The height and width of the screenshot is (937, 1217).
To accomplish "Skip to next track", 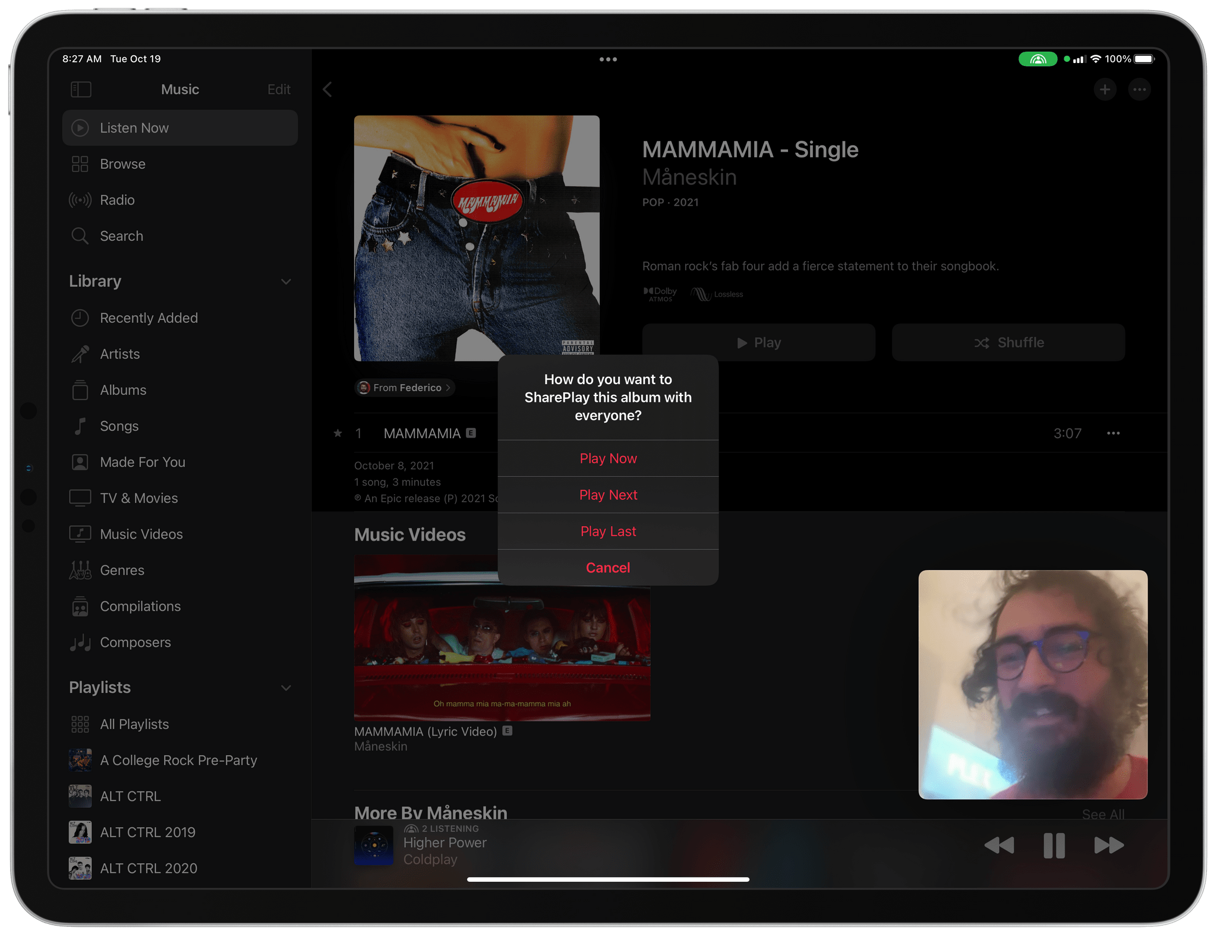I will click(1109, 845).
